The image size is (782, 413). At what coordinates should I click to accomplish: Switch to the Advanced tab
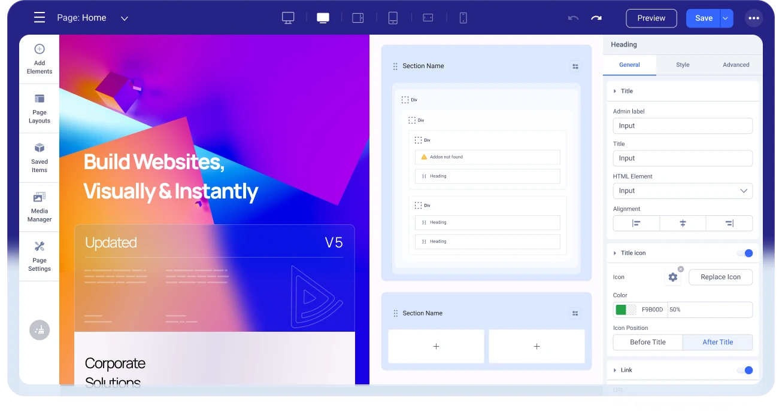pos(736,65)
